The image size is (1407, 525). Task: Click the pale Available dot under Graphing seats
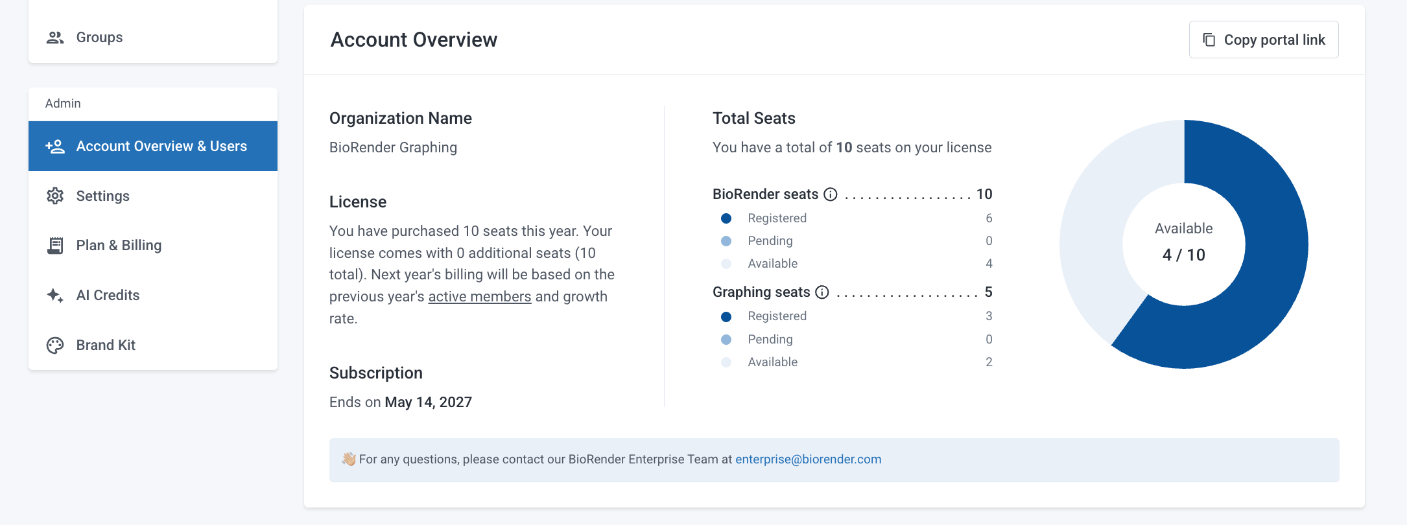(726, 362)
